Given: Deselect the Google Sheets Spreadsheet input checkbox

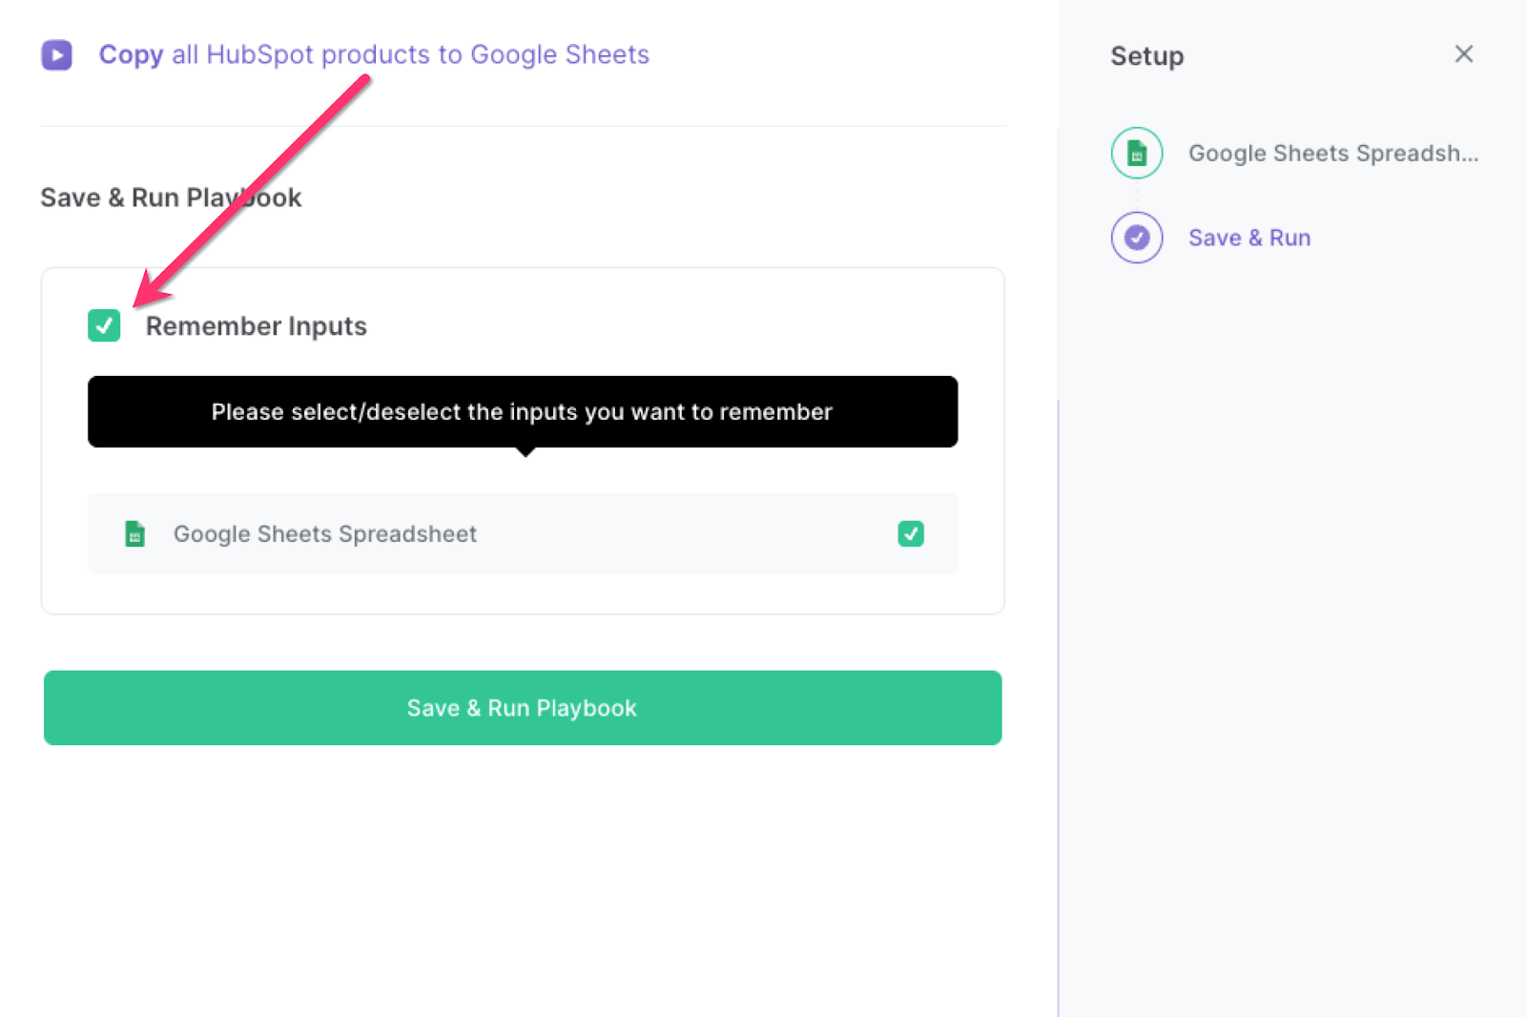Looking at the screenshot, I should pos(911,534).
